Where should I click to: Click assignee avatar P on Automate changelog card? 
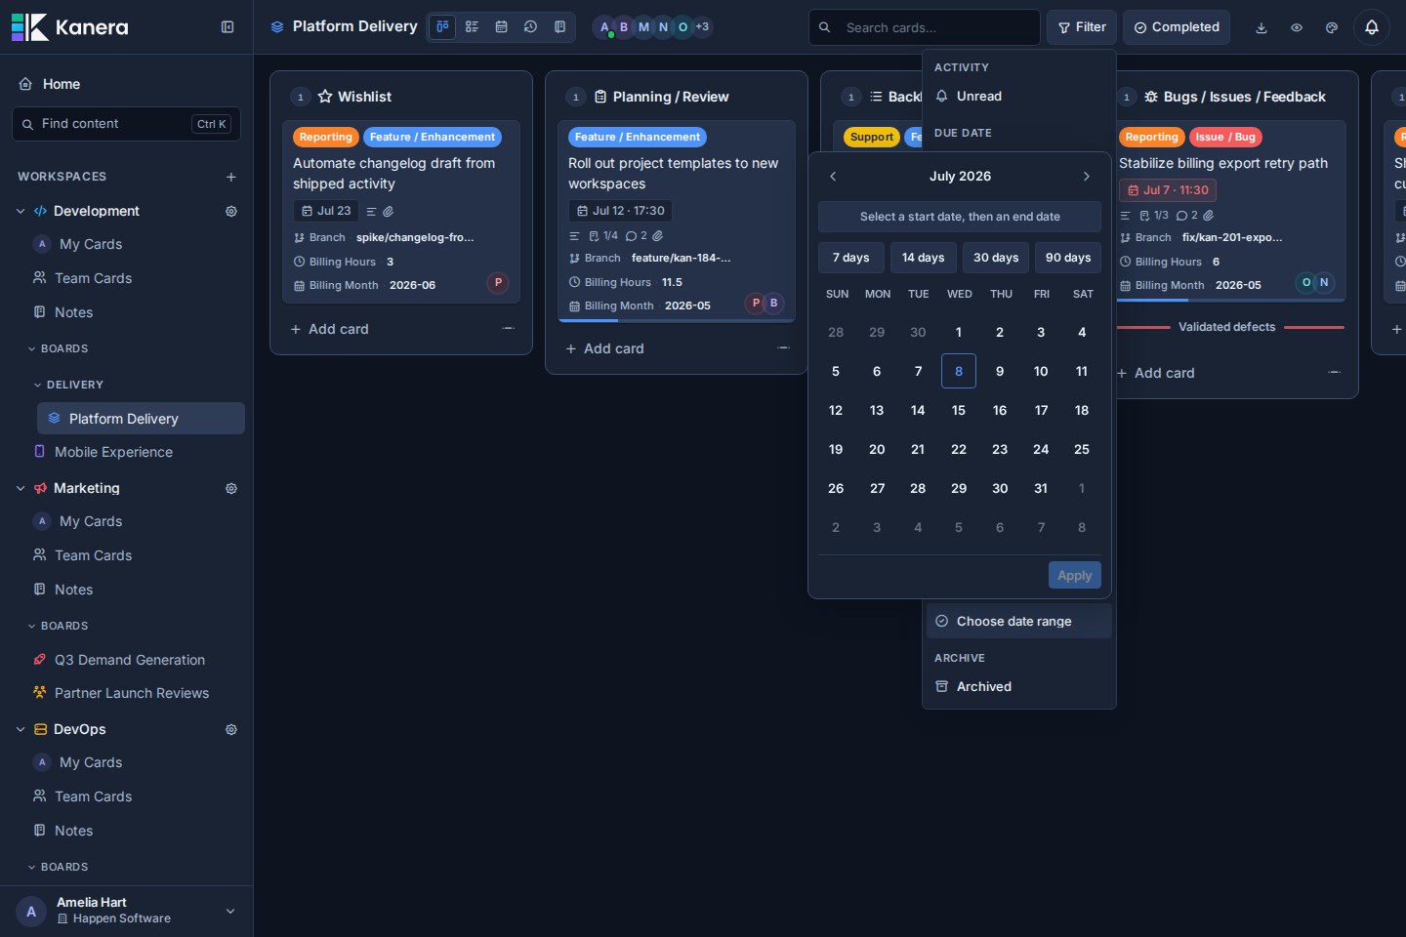(x=498, y=283)
